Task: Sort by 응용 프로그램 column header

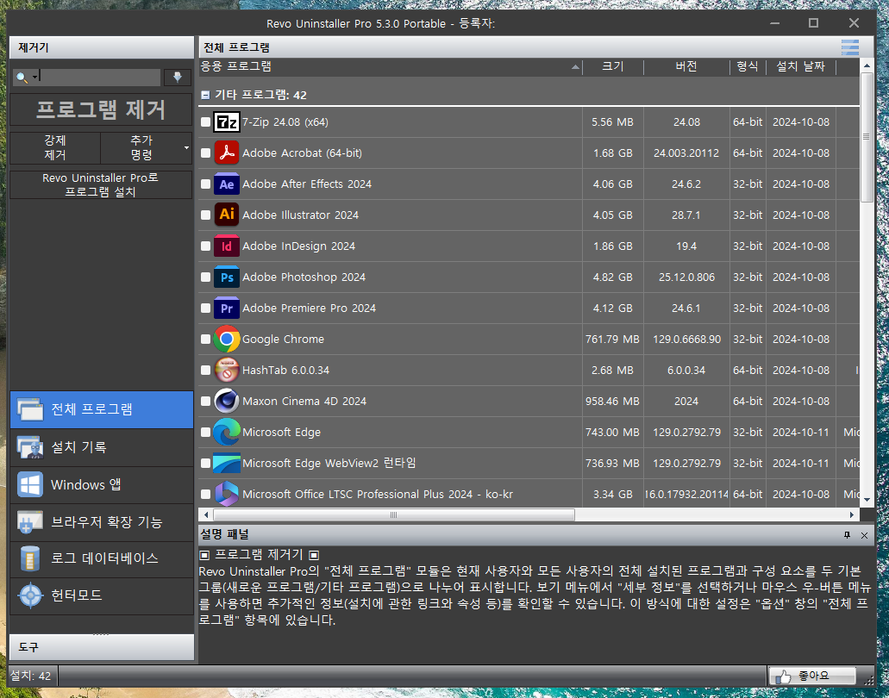Action: (391, 67)
